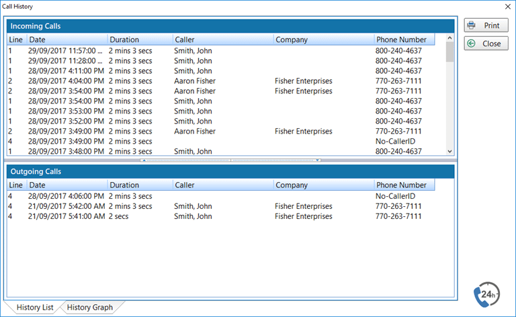Screen dimensions: 516x317
Task: Sort outgoing calls by Duration column header
Action: (x=140, y=185)
